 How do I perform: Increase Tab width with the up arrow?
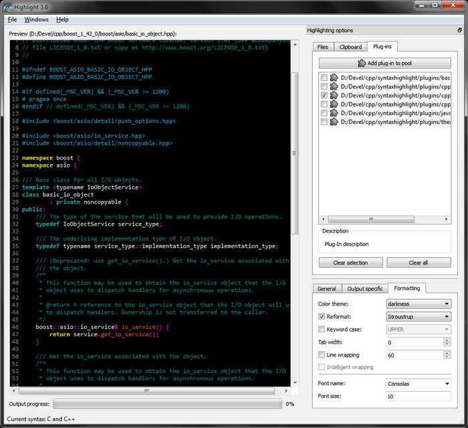click(447, 340)
